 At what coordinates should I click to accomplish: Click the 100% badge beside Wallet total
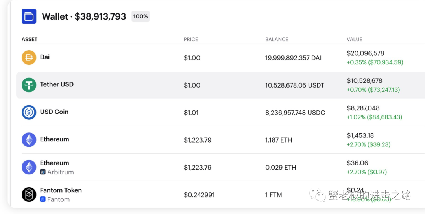(x=140, y=16)
